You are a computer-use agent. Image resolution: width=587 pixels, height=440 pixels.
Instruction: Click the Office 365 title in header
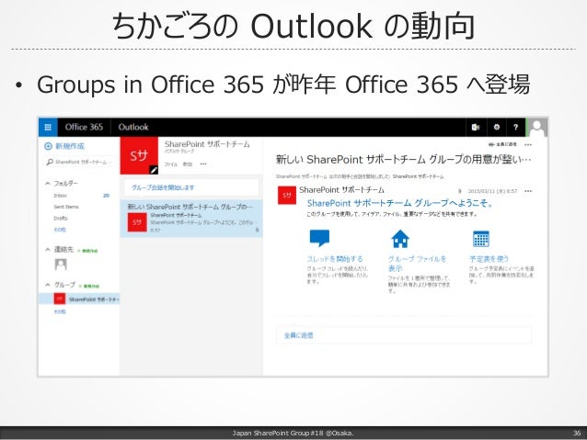pos(84,127)
